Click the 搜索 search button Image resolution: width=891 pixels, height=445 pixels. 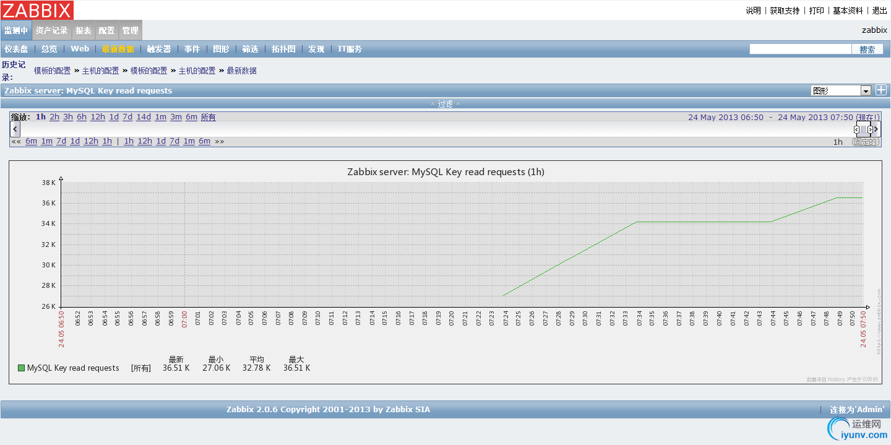(x=867, y=50)
